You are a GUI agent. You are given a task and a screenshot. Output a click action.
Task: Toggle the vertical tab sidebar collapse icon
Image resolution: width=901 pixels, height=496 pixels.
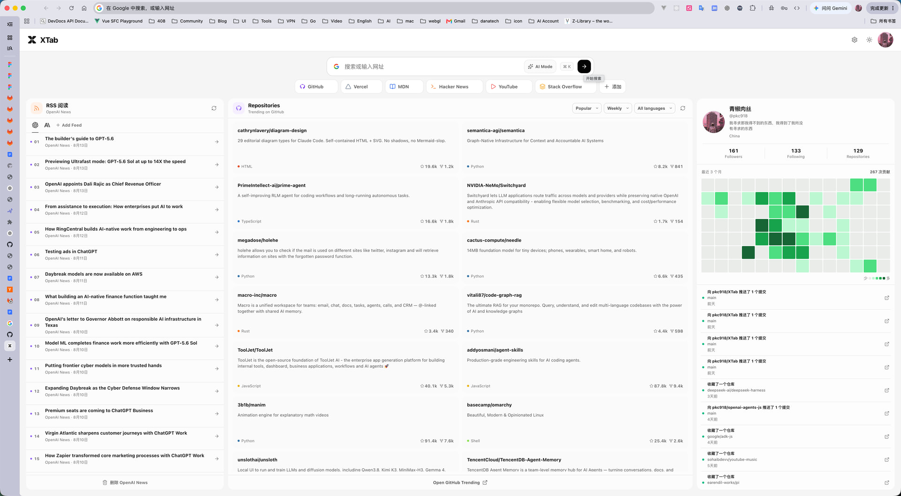10,24
